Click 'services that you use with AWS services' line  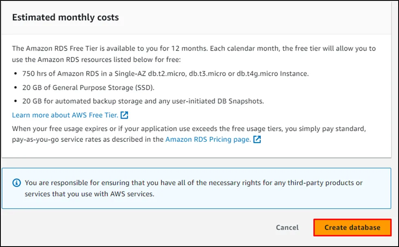90,194
